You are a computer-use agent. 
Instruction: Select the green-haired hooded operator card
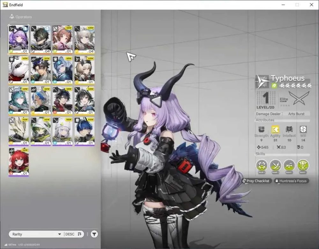pos(41,131)
